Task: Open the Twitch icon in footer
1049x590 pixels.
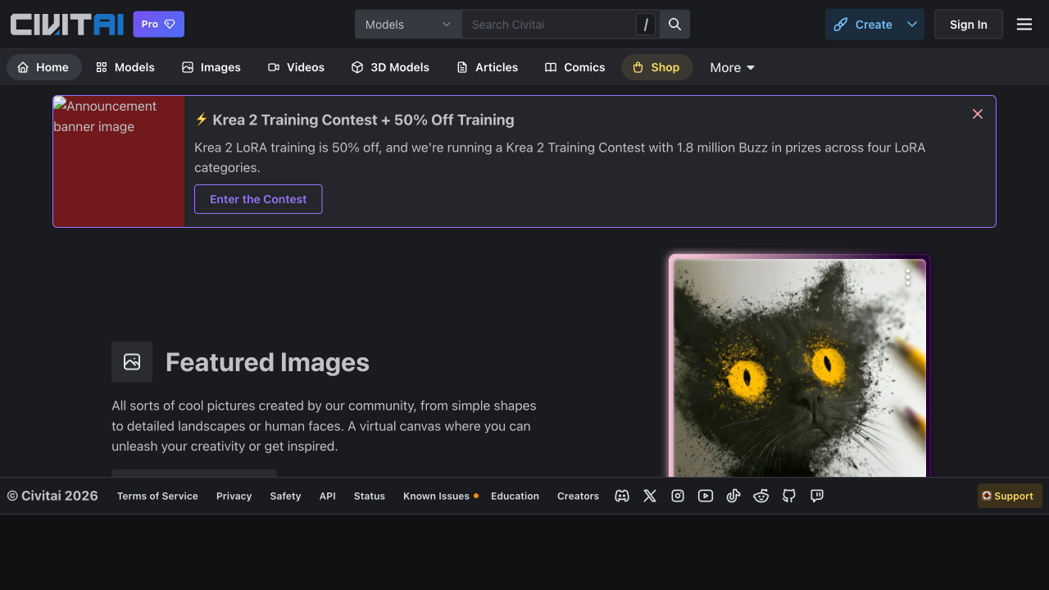Action: (817, 496)
